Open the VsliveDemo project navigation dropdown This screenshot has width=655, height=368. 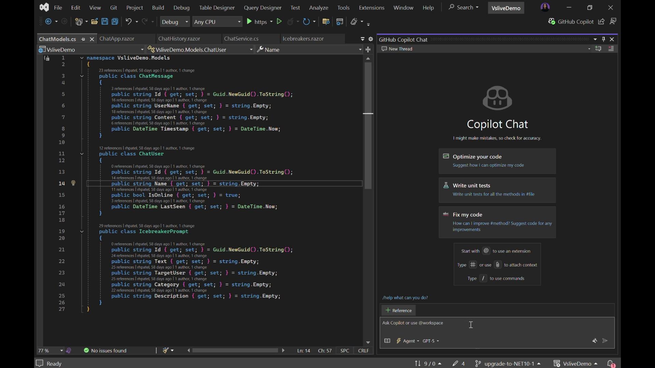[91, 50]
